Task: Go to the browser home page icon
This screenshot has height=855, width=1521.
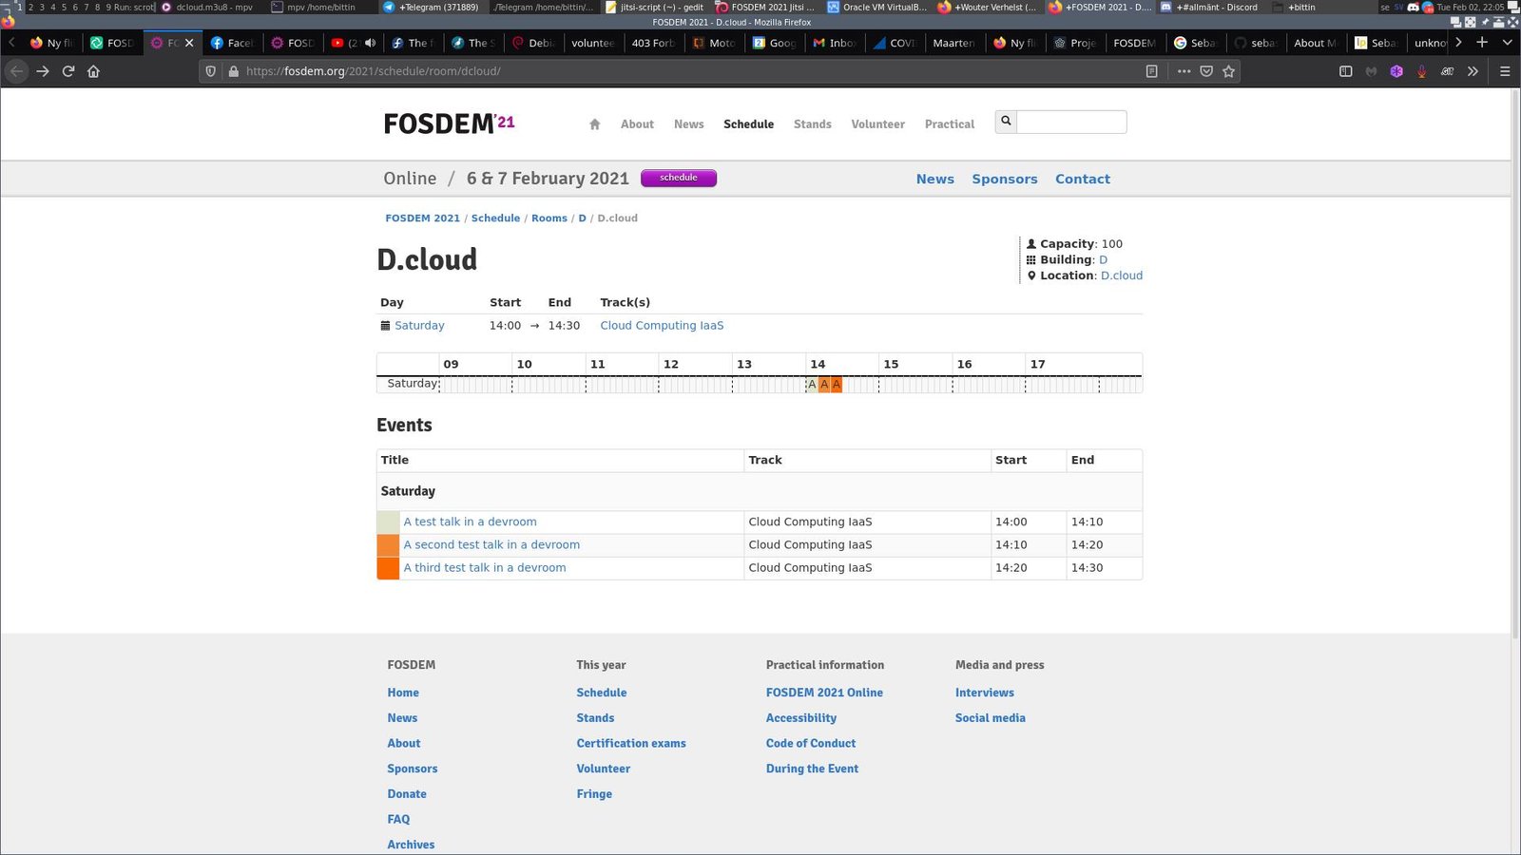Action: coord(93,71)
